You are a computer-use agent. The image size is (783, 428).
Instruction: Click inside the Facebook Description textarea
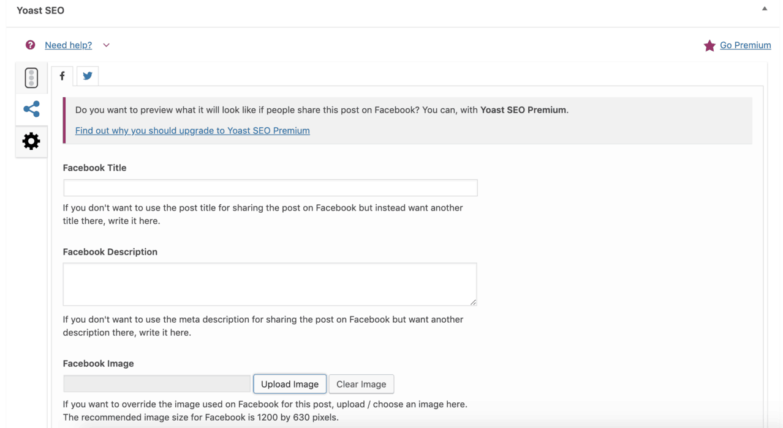pyautogui.click(x=270, y=284)
